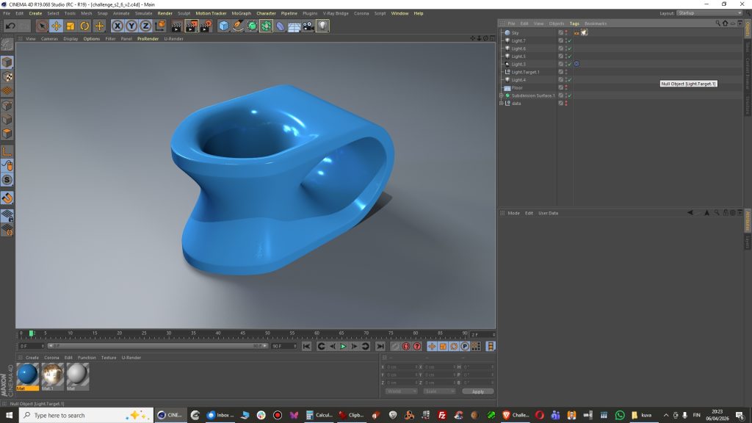Screen dimensions: 752x423
Task: Add a Cube primitive object
Action: tap(224, 26)
